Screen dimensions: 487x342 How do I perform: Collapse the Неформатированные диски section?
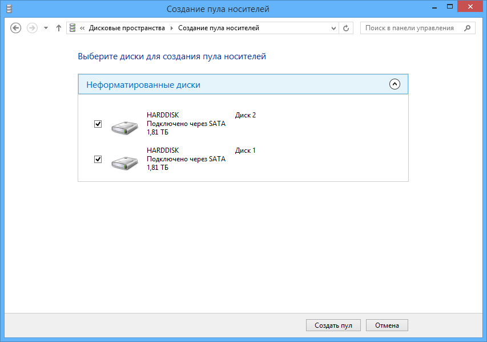[x=393, y=84]
